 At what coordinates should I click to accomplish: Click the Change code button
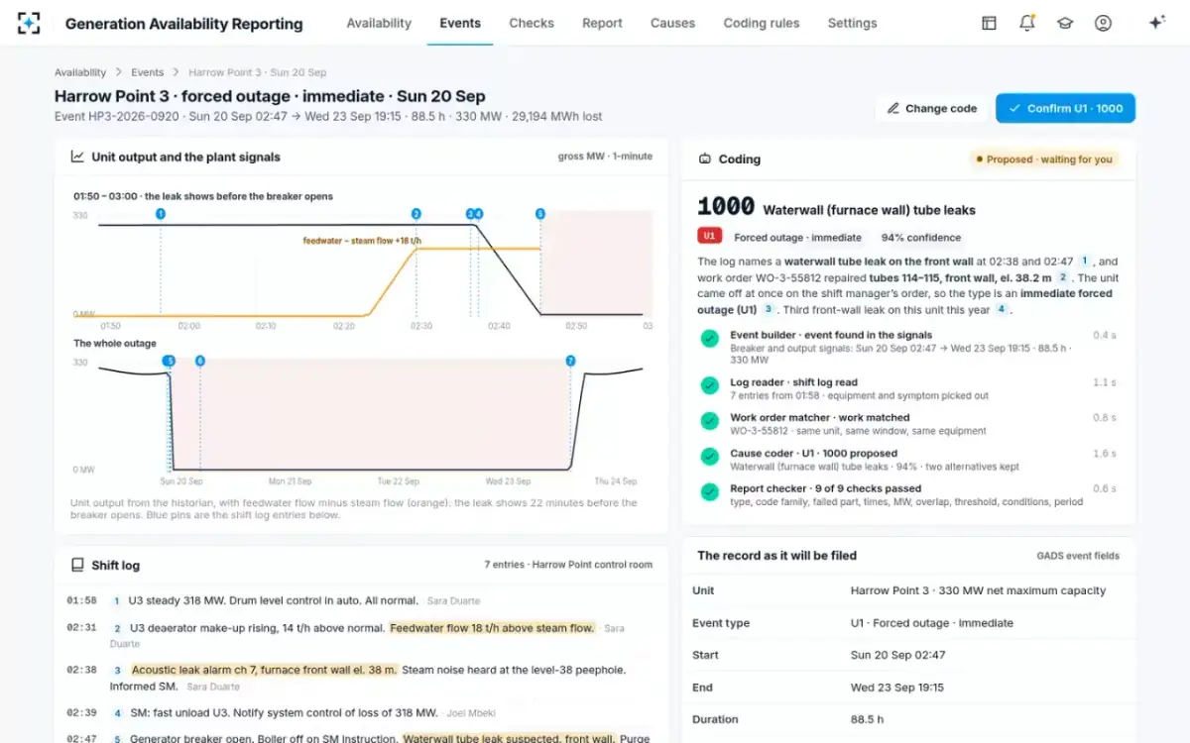[932, 108]
